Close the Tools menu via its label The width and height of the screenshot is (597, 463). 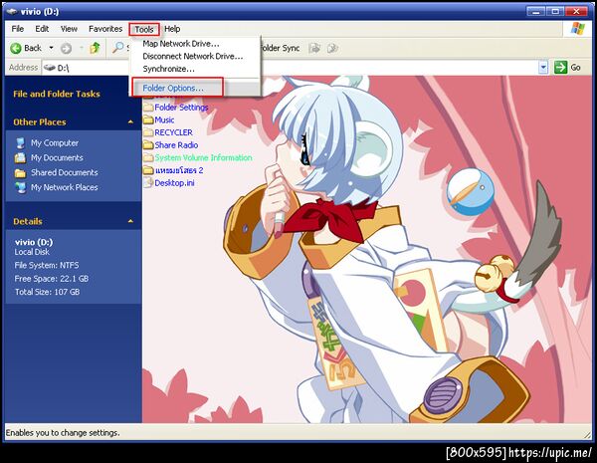(x=144, y=29)
